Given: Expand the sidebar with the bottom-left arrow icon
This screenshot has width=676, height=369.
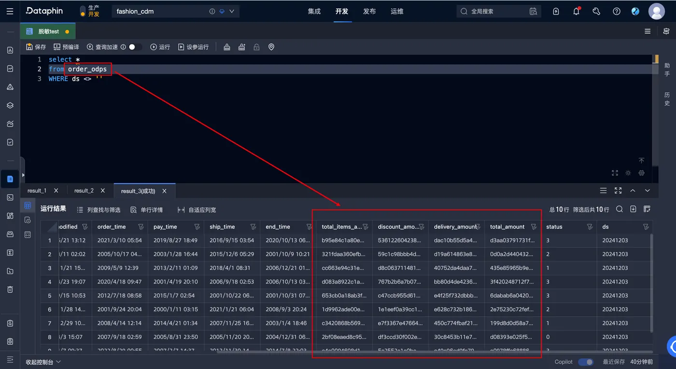Looking at the screenshot, I should point(10,359).
